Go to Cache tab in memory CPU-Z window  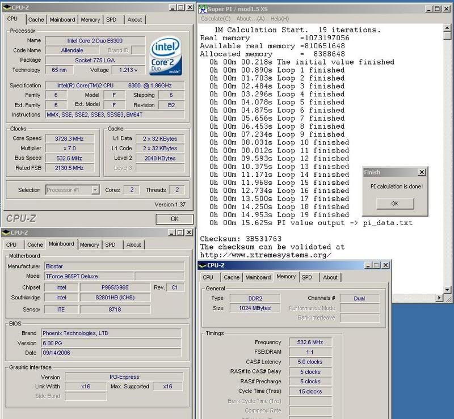point(232,277)
